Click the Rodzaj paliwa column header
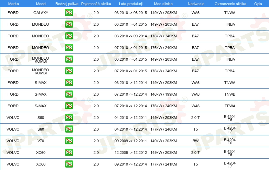This screenshot has height=170, width=269. [x=67, y=4]
